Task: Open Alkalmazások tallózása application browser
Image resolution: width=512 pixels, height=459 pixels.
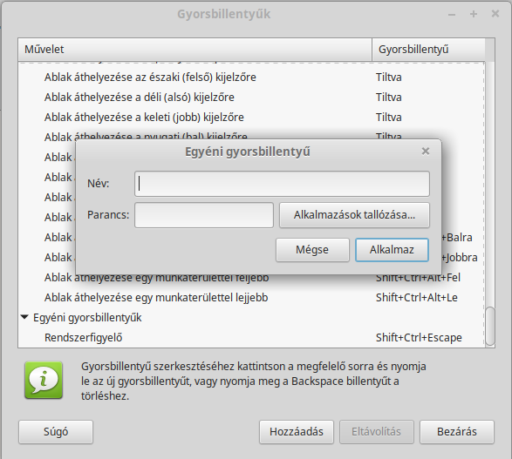Action: (354, 215)
